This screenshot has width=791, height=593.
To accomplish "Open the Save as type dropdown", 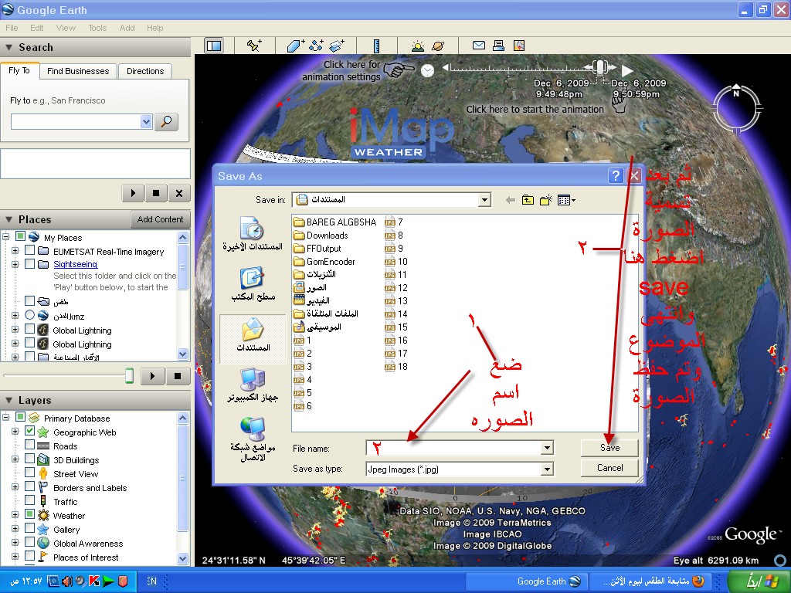I will click(547, 469).
